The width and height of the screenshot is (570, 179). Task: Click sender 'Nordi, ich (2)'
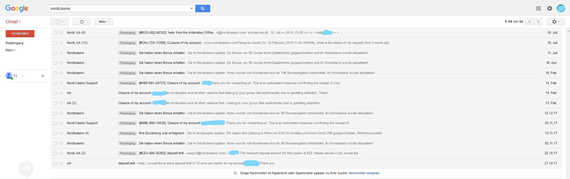tap(76, 153)
